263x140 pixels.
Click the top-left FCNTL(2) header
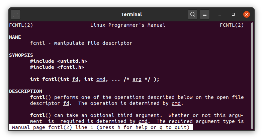point(21,25)
